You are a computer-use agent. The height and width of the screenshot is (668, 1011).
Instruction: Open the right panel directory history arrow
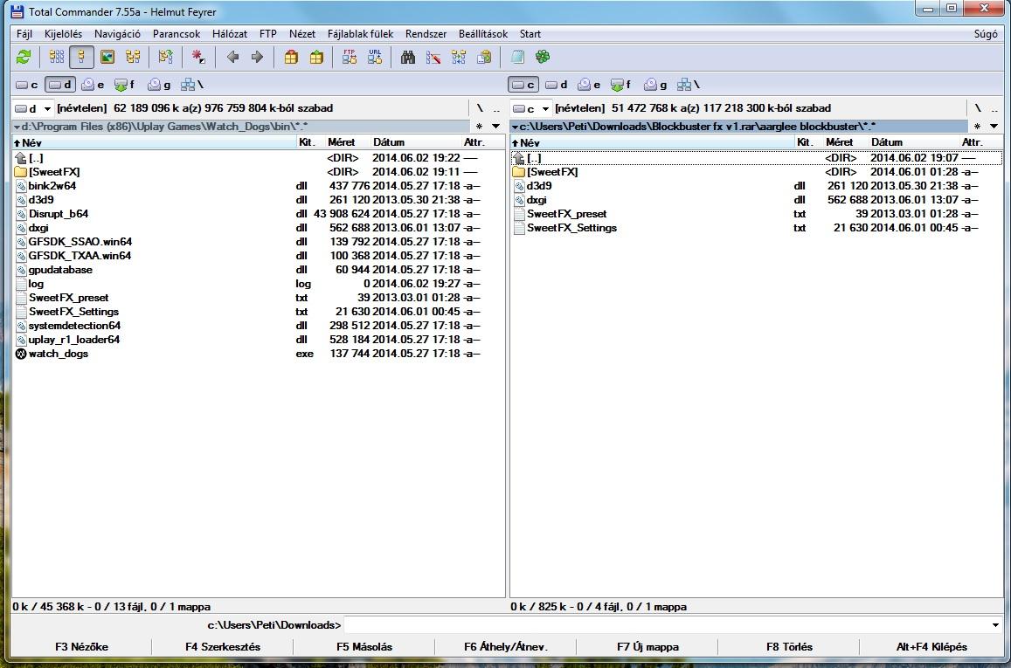994,127
